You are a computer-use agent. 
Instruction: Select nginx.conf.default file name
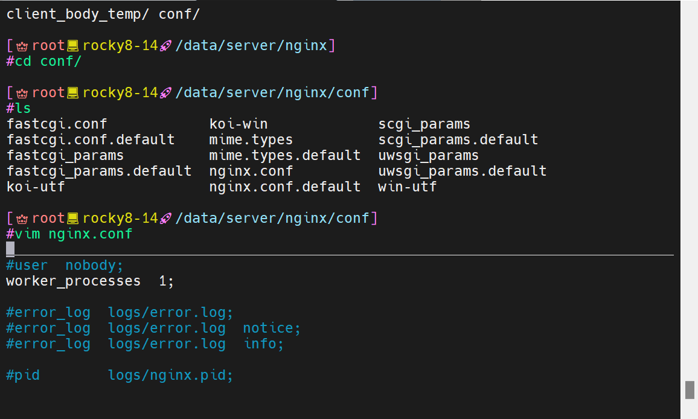coord(285,187)
